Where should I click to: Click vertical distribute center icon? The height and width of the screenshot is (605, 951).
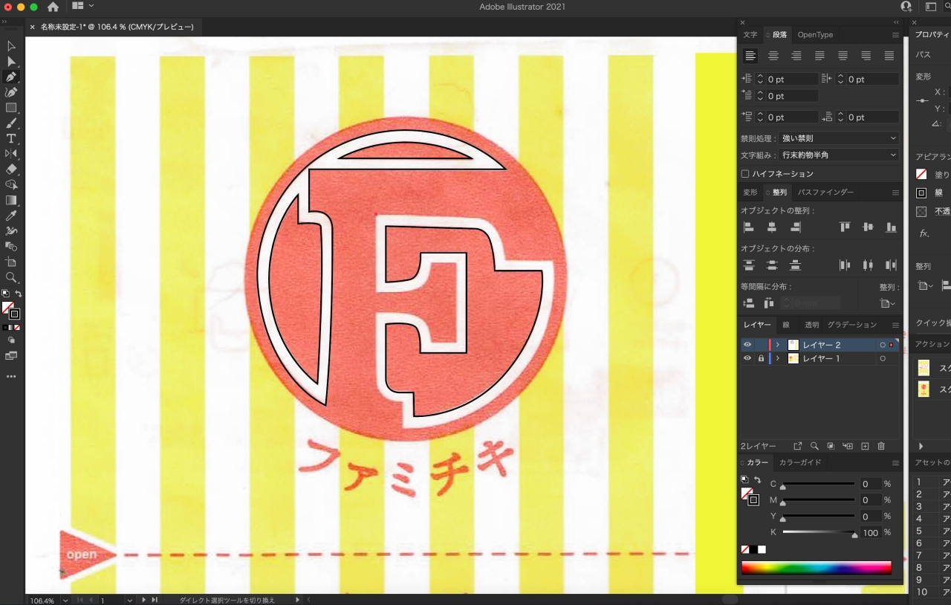click(x=772, y=265)
